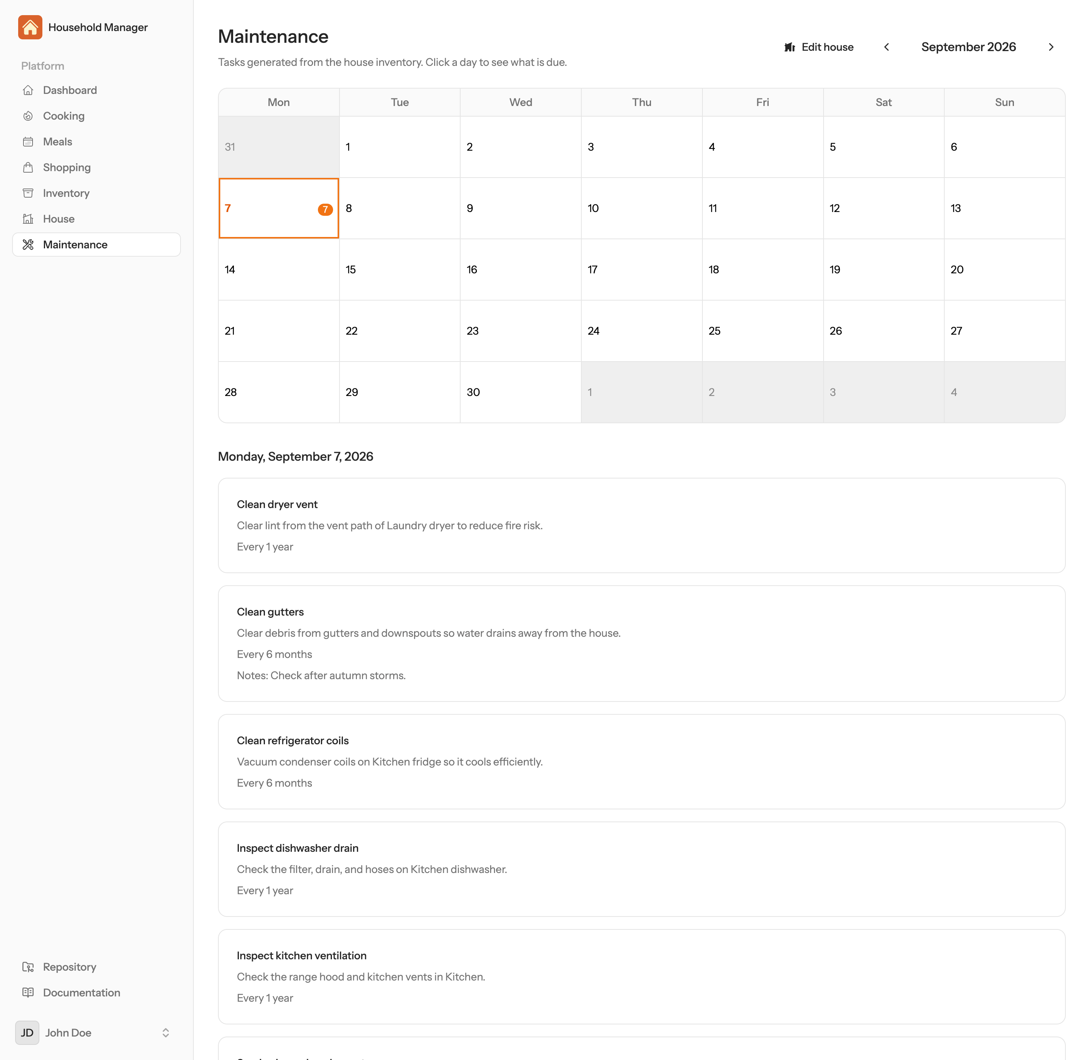
Task: Click the Meals calendar icon
Action: [x=28, y=142]
